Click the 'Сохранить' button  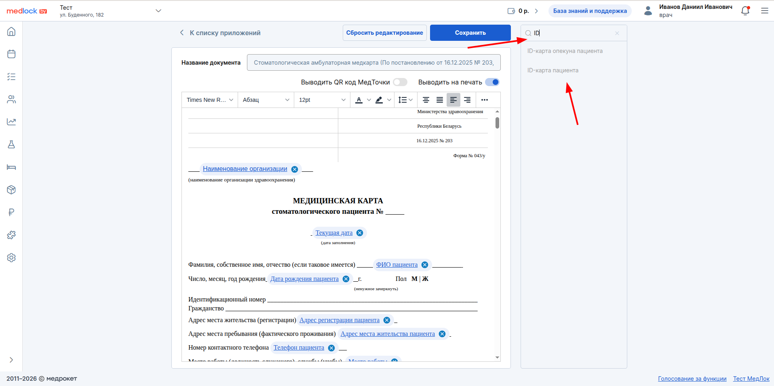tap(470, 33)
